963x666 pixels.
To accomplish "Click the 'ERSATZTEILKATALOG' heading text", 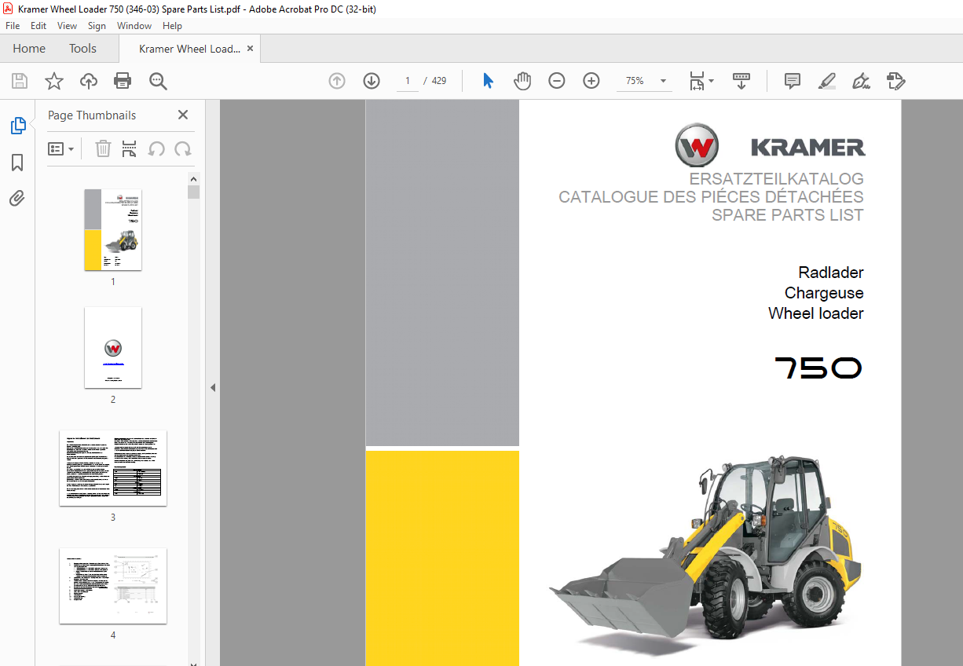I will [777, 179].
